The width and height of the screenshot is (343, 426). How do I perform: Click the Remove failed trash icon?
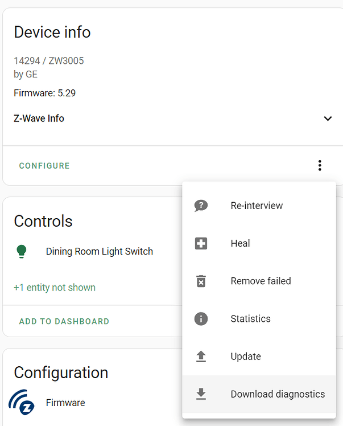click(201, 281)
